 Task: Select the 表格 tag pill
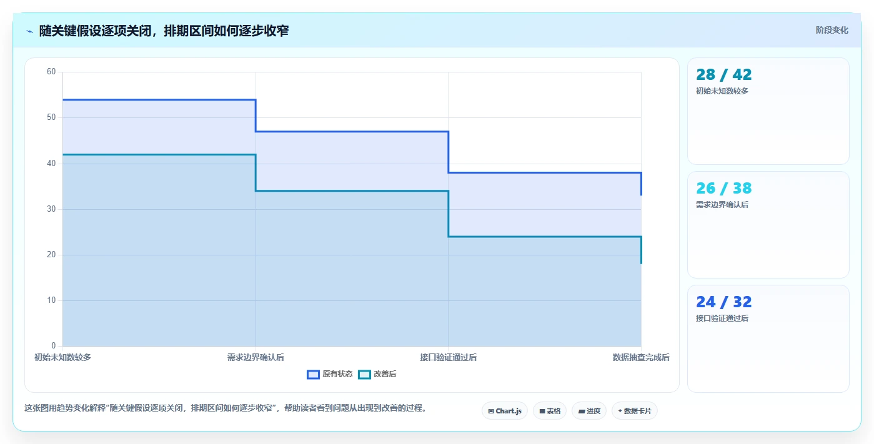pos(550,411)
